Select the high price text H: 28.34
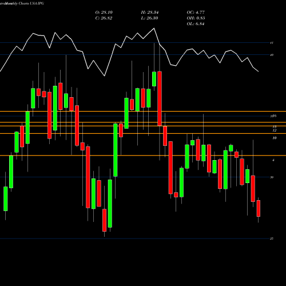Viewport: 286px width, 286px height. [150, 13]
